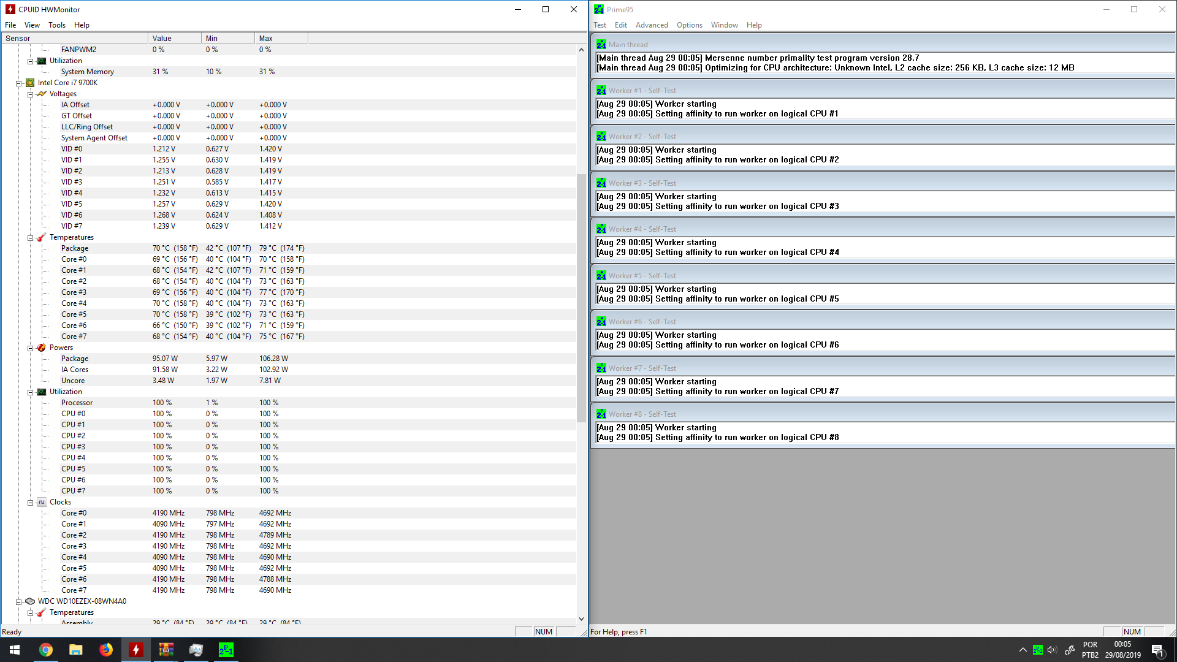Open WinRAR from the taskbar
This screenshot has width=1177, height=662.
(166, 650)
